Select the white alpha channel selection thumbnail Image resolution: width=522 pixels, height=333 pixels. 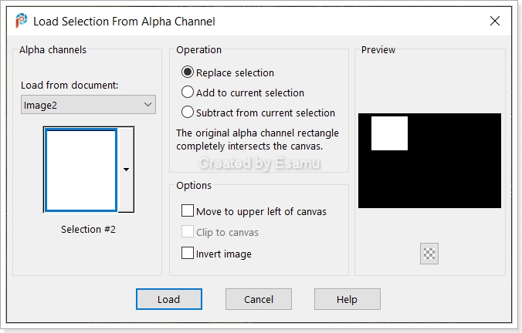pos(81,170)
